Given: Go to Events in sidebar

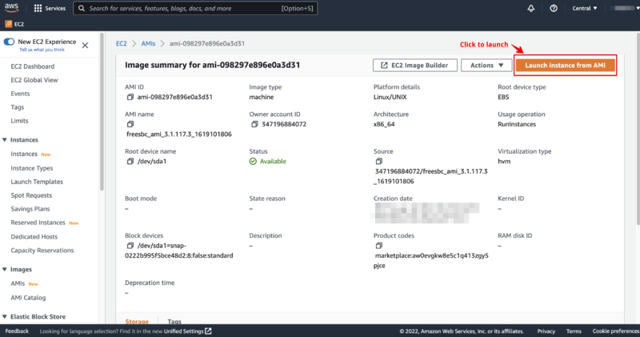Looking at the screenshot, I should click(20, 94).
